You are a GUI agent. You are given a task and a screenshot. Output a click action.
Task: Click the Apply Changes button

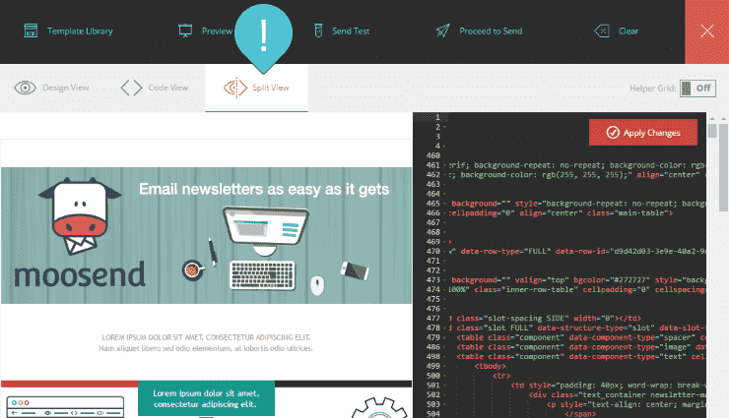[643, 133]
